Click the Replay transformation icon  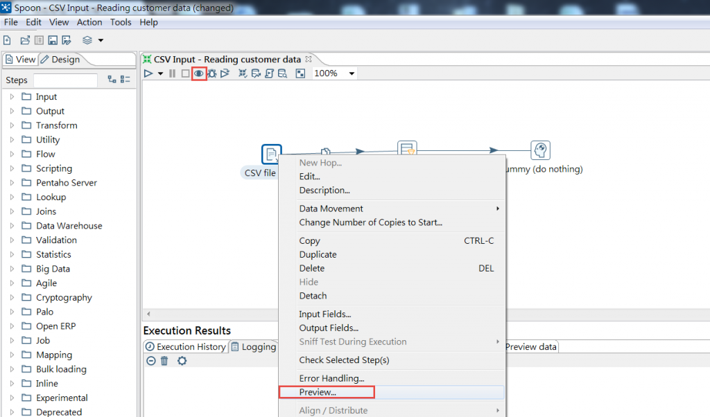point(225,73)
